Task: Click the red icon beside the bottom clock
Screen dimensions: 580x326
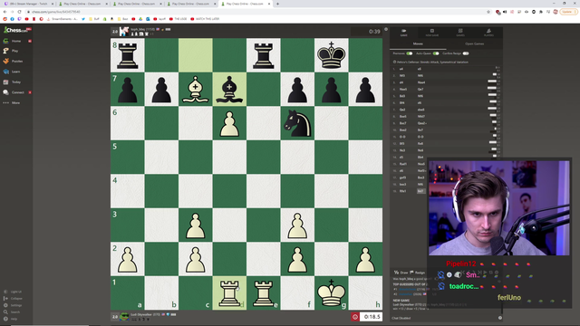Action: [x=355, y=317]
